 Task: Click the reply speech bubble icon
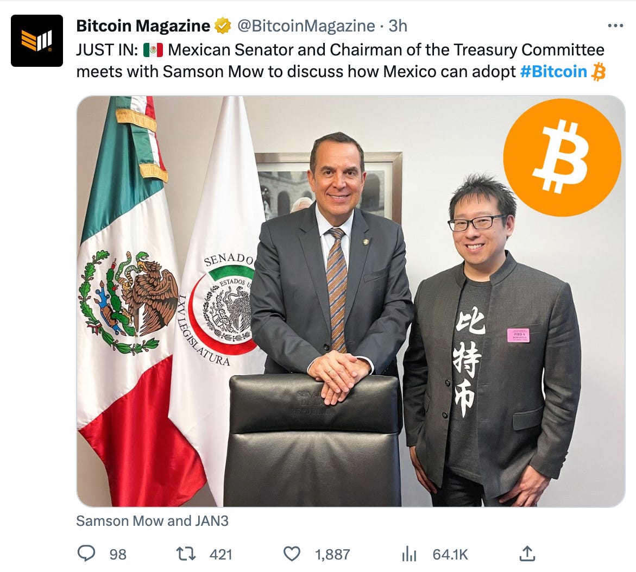86,554
